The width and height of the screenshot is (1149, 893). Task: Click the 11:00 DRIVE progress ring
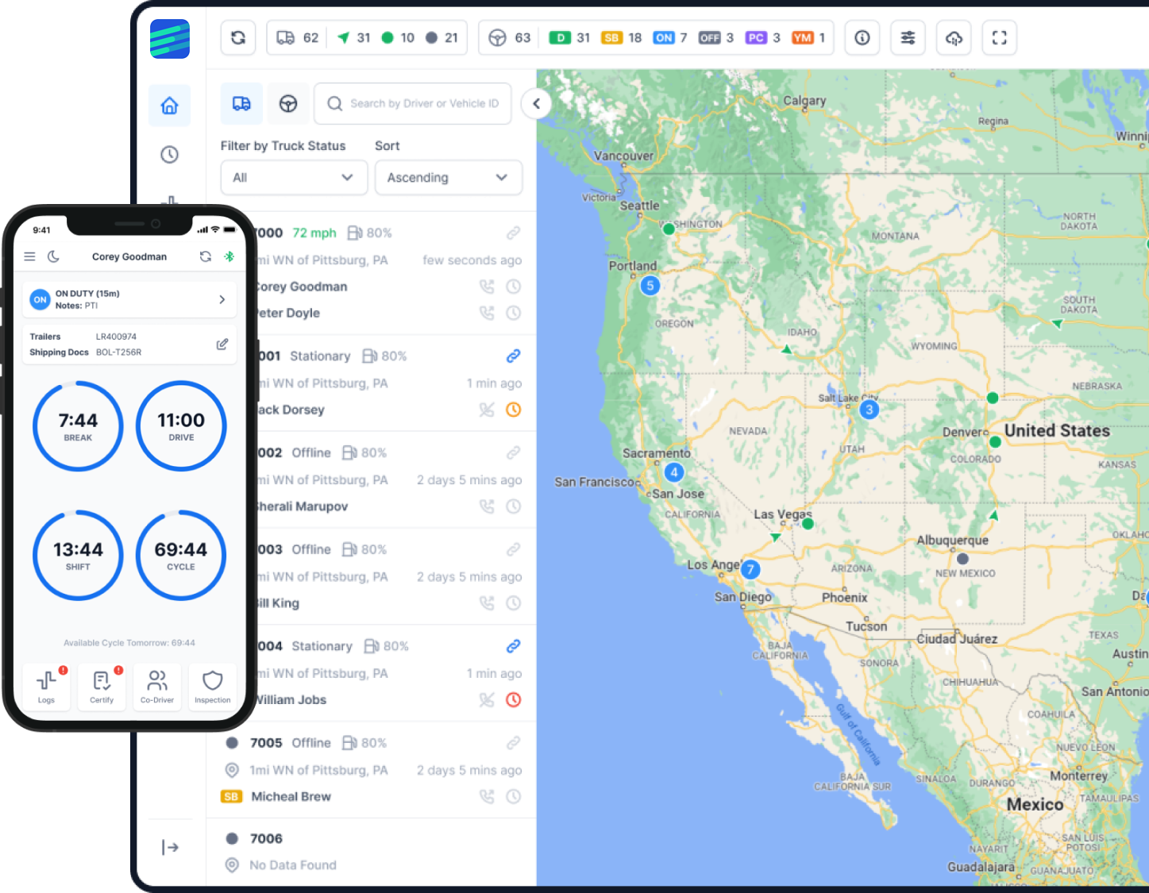[181, 426]
